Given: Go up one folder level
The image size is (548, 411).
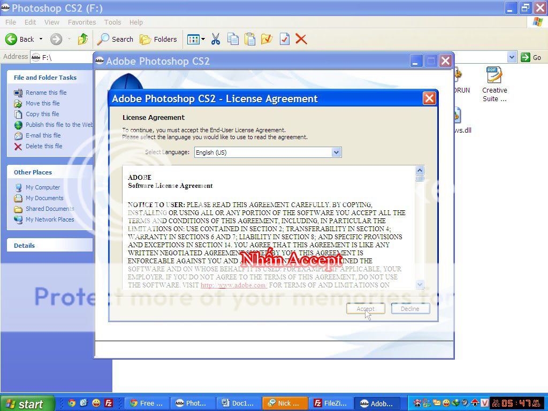Looking at the screenshot, I should click(x=83, y=39).
